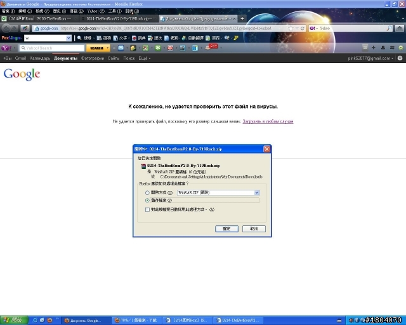The width and height of the screenshot is (406, 325).
Task: Click the +Вы link in Google bar
Action: click(x=8, y=58)
